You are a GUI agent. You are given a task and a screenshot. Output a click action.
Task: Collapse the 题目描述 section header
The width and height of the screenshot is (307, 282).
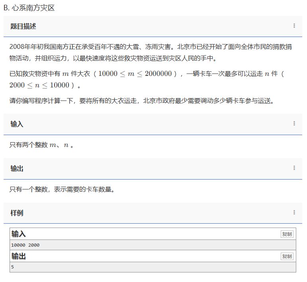[23, 26]
